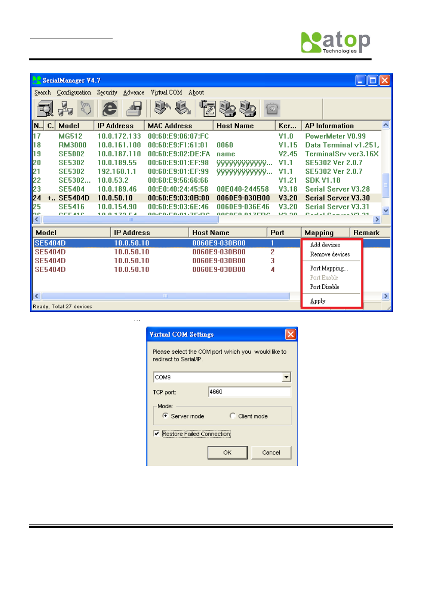Open the Virtual COM menu

pyautogui.click(x=166, y=92)
